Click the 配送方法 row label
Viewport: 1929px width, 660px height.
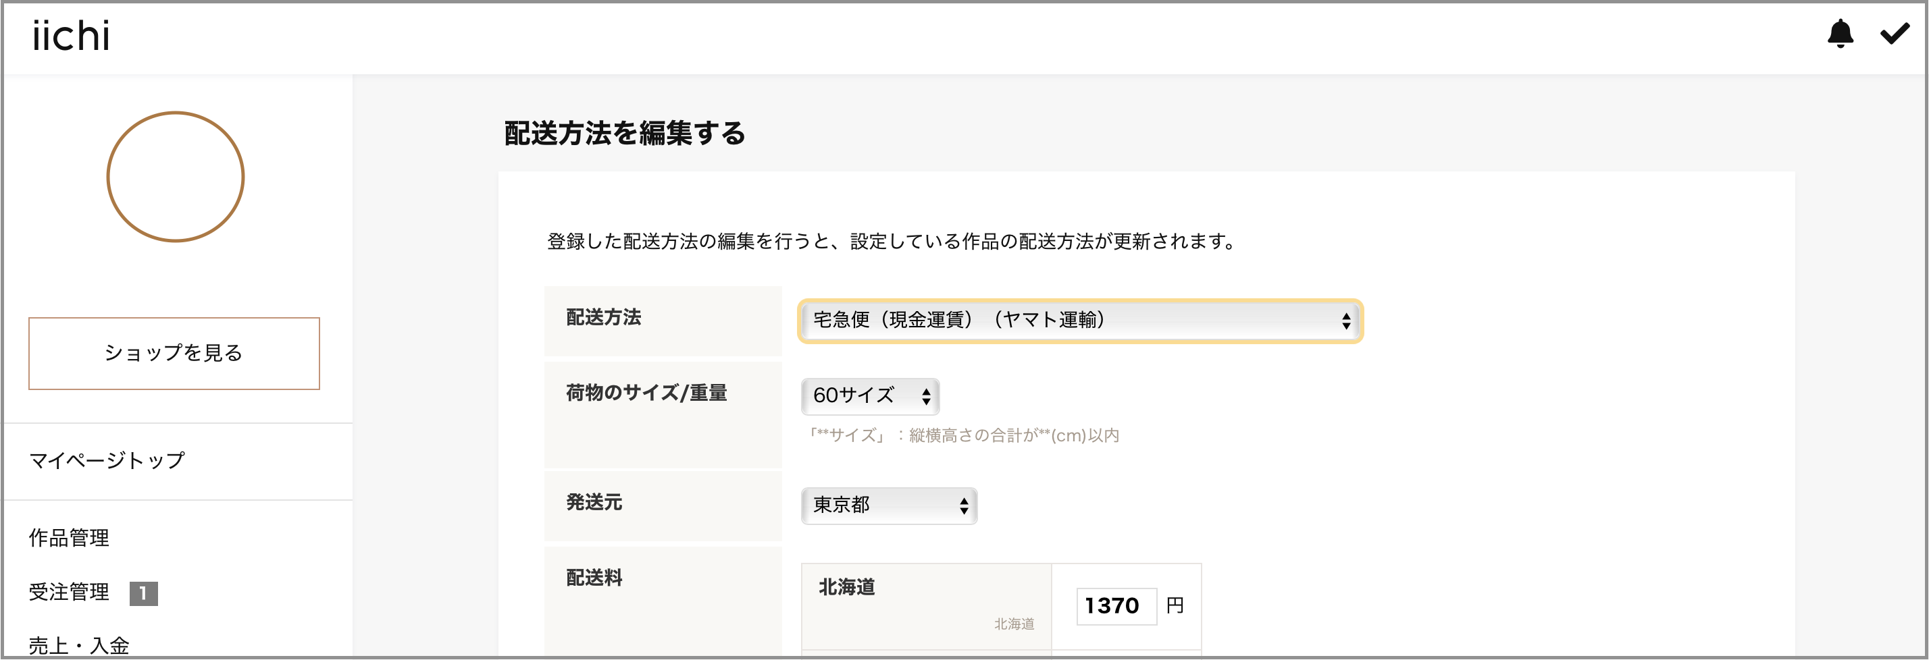(604, 317)
